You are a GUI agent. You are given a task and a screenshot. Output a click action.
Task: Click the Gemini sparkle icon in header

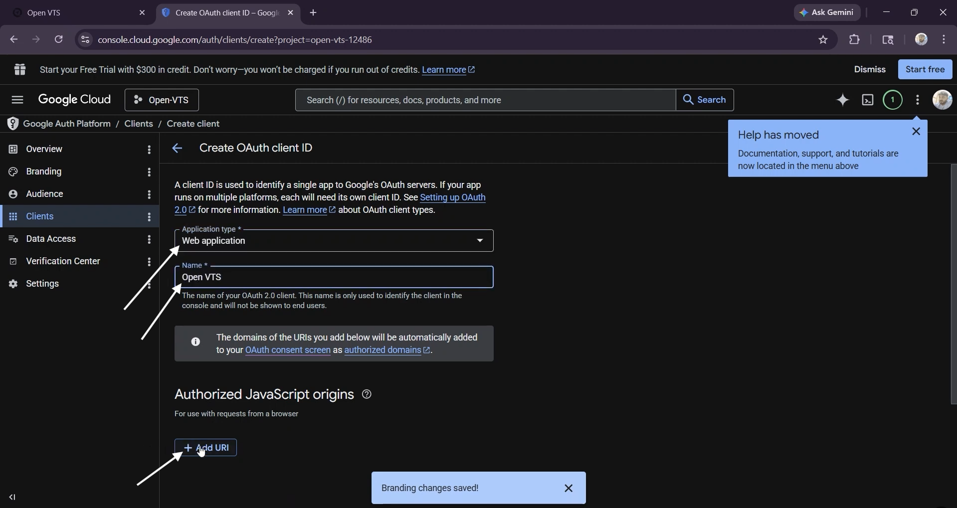pos(842,100)
